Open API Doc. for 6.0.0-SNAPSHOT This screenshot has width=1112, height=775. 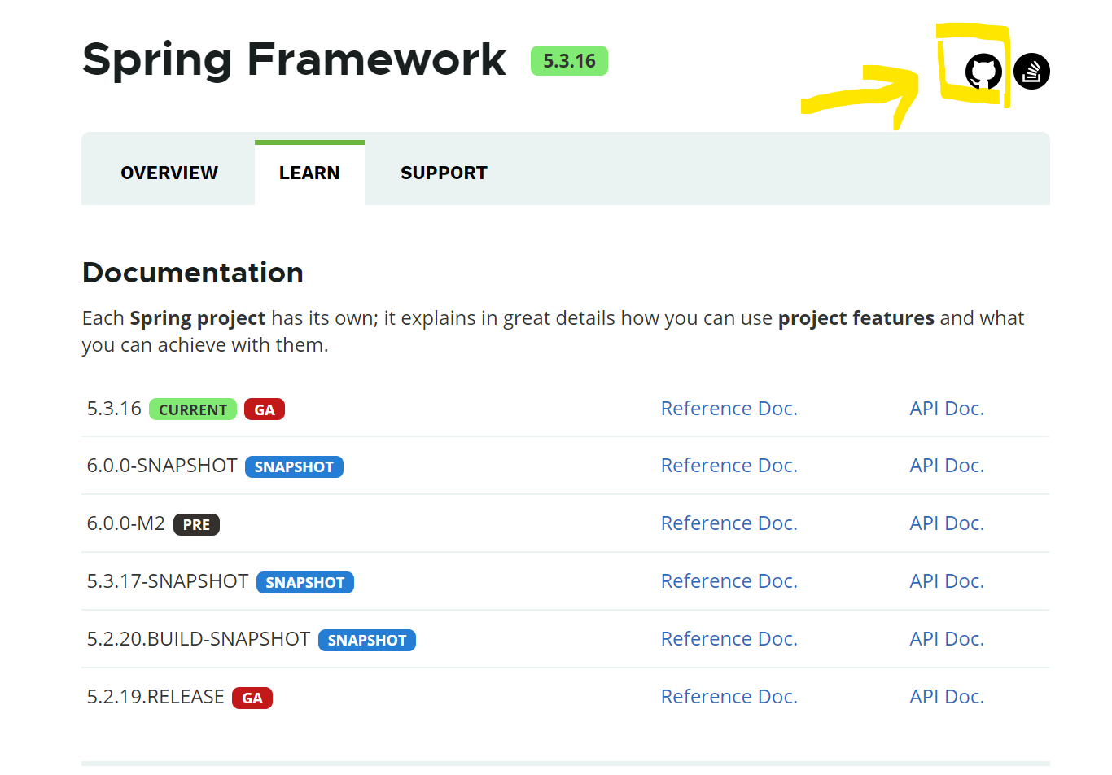[947, 466]
